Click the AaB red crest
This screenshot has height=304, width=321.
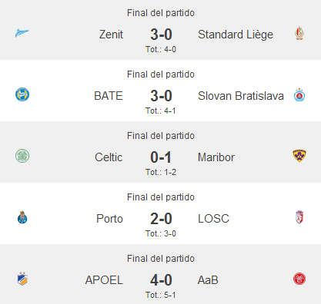coord(299,279)
